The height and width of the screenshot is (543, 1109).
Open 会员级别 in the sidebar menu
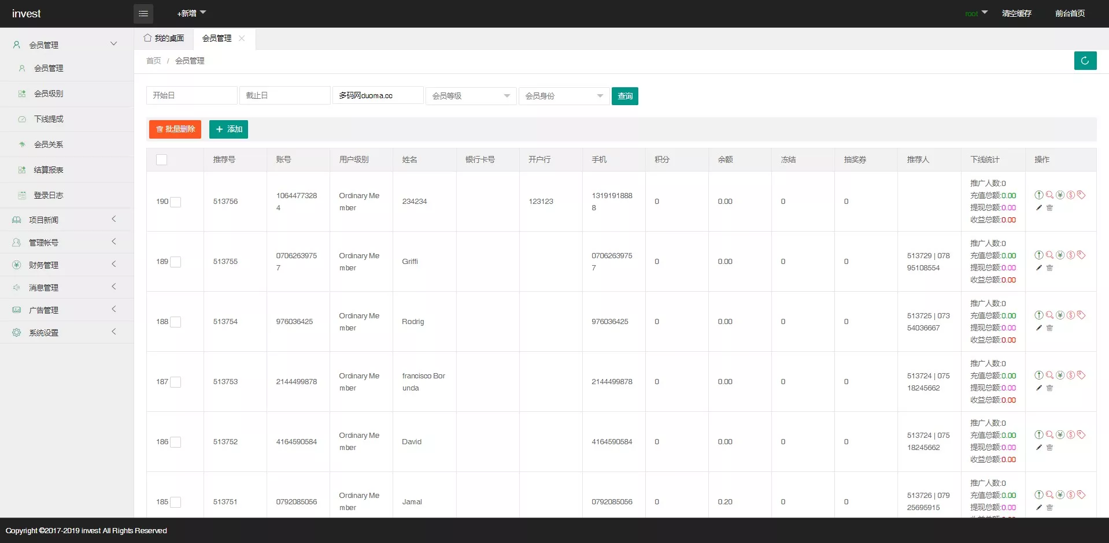[x=49, y=94]
